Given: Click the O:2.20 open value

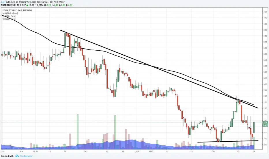Looking at the screenshot, I should tap(47, 5).
